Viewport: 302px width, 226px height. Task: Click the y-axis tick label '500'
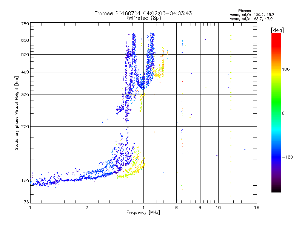click(x=25, y=55)
